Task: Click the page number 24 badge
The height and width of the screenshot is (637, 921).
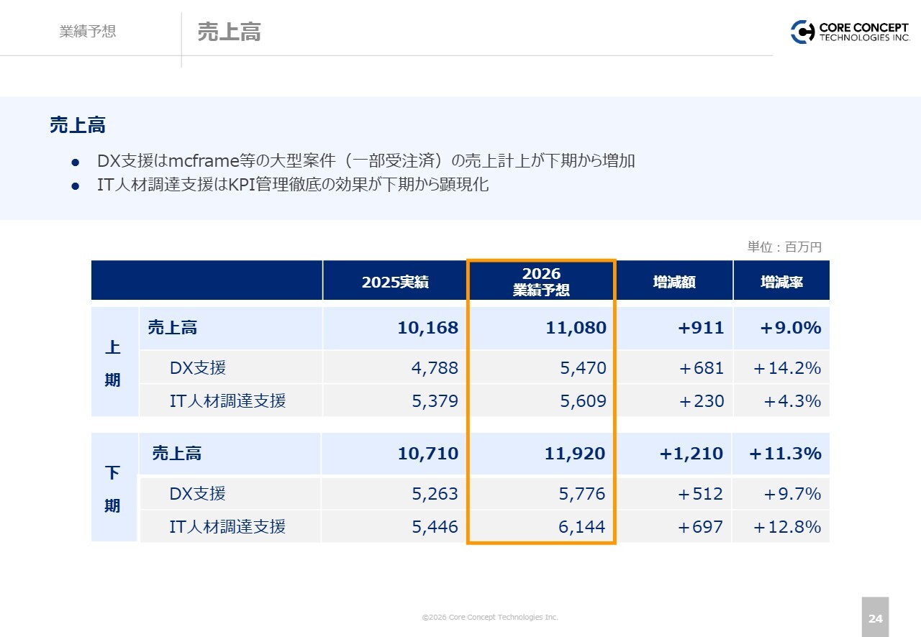Action: point(875,618)
